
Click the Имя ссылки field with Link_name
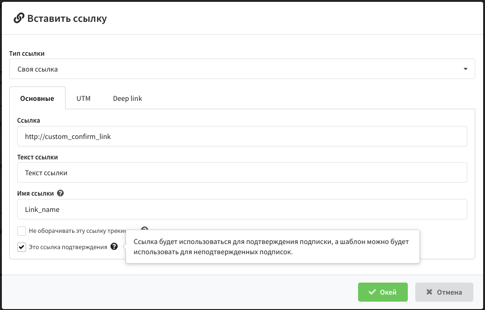(242, 209)
